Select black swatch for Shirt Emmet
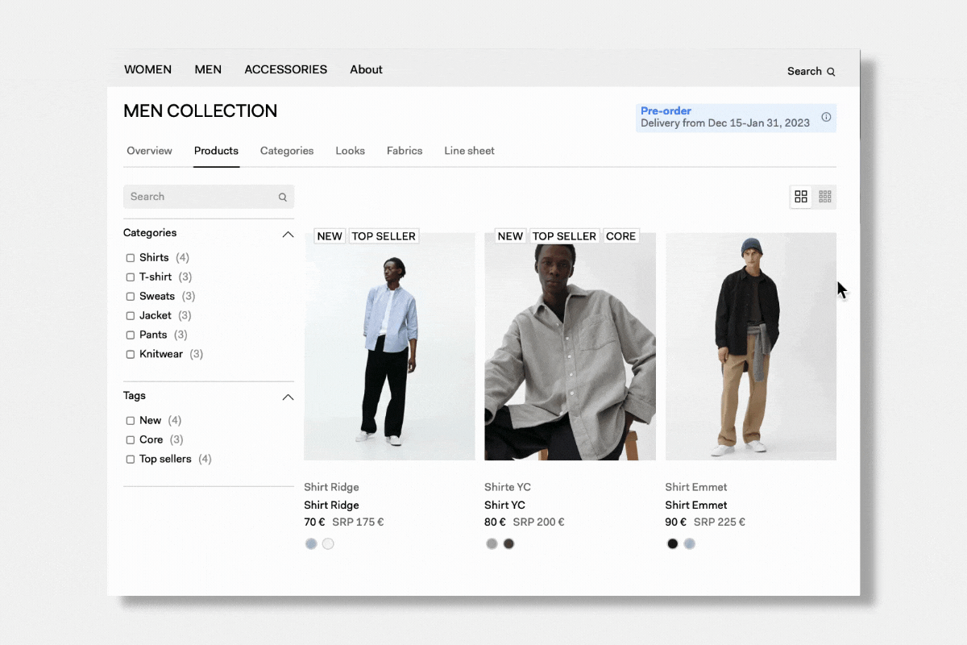This screenshot has width=967, height=645. pyautogui.click(x=672, y=544)
